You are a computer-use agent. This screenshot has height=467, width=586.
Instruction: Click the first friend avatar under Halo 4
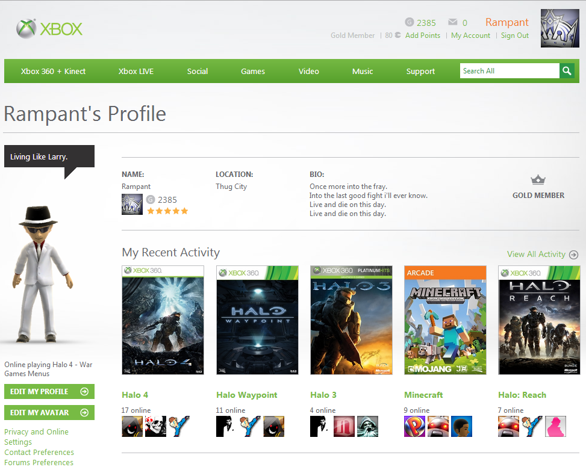point(132,426)
